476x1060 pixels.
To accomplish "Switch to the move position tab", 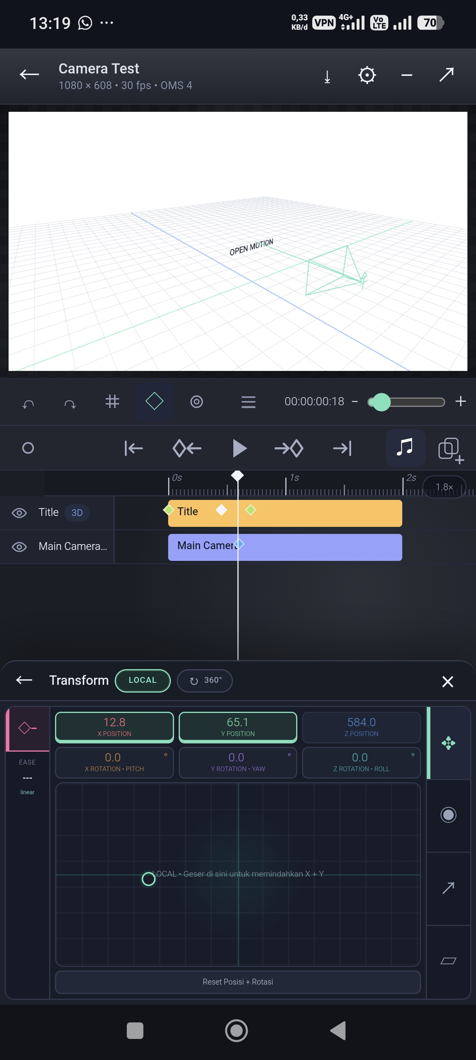I will [x=448, y=743].
